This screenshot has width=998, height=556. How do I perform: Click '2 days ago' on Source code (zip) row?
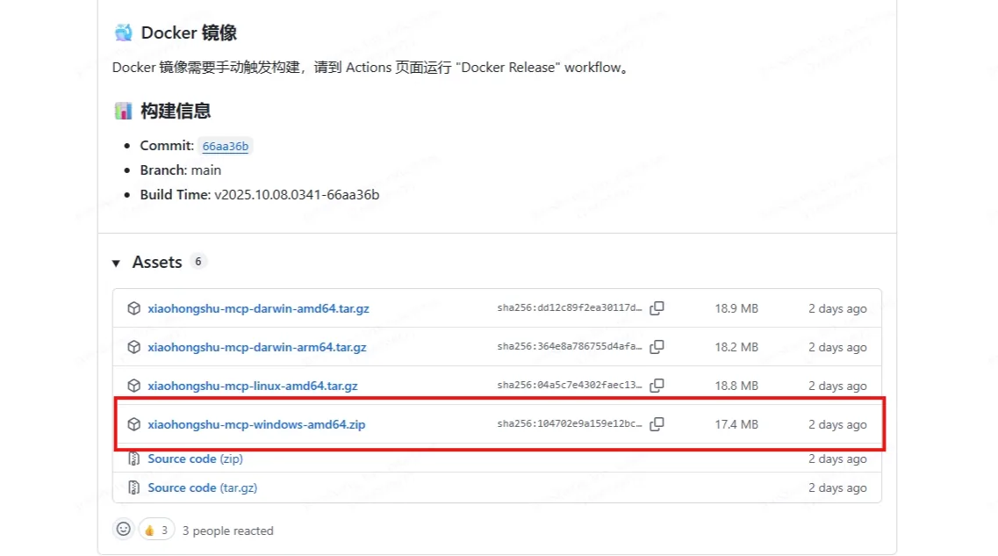coord(837,459)
